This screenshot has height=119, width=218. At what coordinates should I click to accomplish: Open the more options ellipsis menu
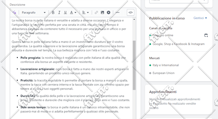point(117,13)
